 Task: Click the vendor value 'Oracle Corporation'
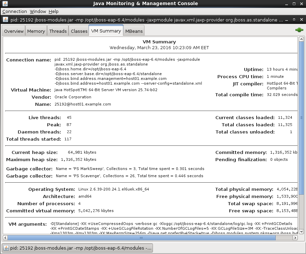pyautogui.click(x=73, y=97)
